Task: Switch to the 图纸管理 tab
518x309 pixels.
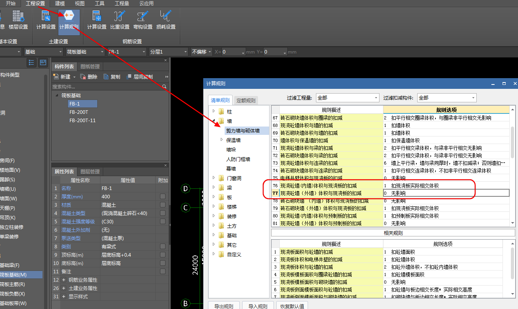Action: pyautogui.click(x=90, y=66)
